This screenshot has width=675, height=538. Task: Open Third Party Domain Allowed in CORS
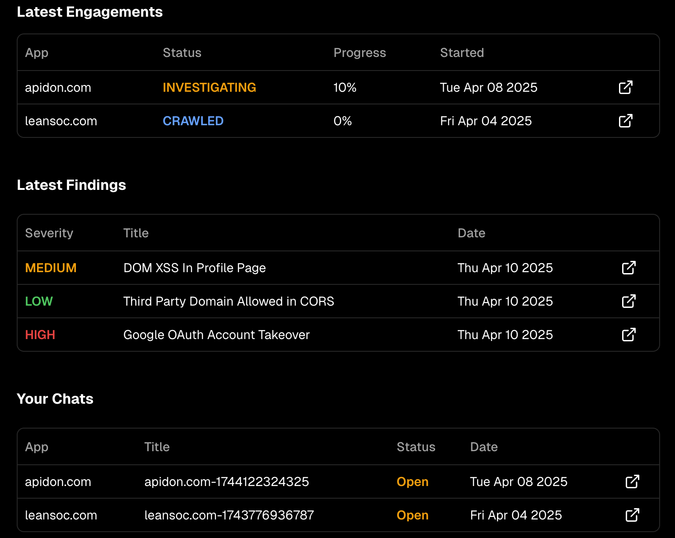point(229,301)
